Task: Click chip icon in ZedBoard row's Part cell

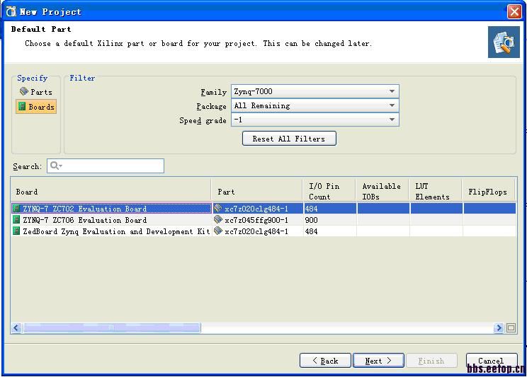Action: pos(217,231)
